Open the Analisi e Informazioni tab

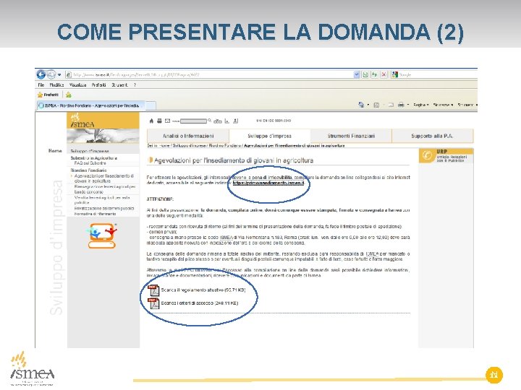coord(188,136)
